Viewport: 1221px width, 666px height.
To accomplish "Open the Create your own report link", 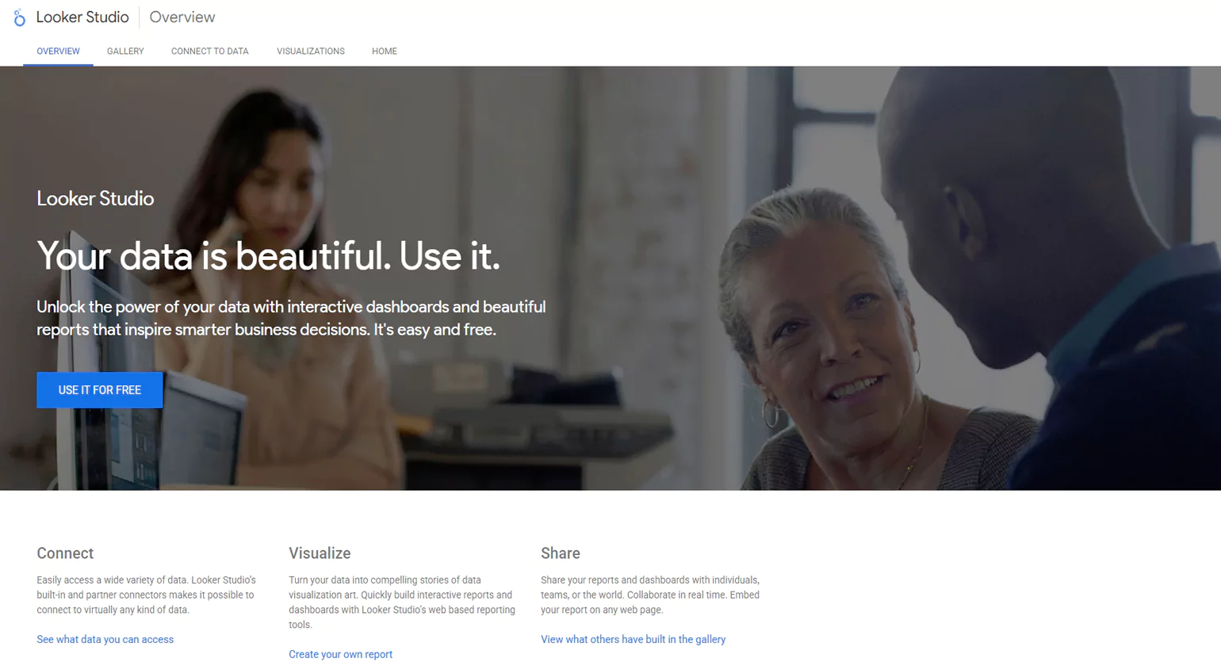I will pos(340,655).
